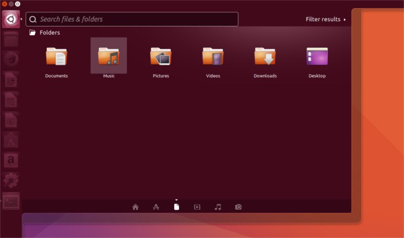This screenshot has height=238, width=404.
Task: Launch LibreOffice Writer from launcher
Action: [x=11, y=80]
